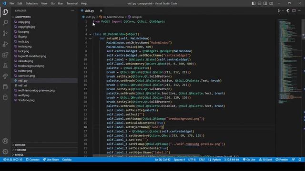Open the Edit menu

click(x=20, y=3)
